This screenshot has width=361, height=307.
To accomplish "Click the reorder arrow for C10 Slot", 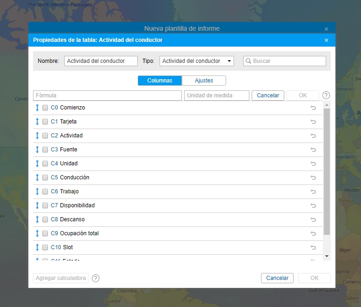I will click(x=37, y=247).
